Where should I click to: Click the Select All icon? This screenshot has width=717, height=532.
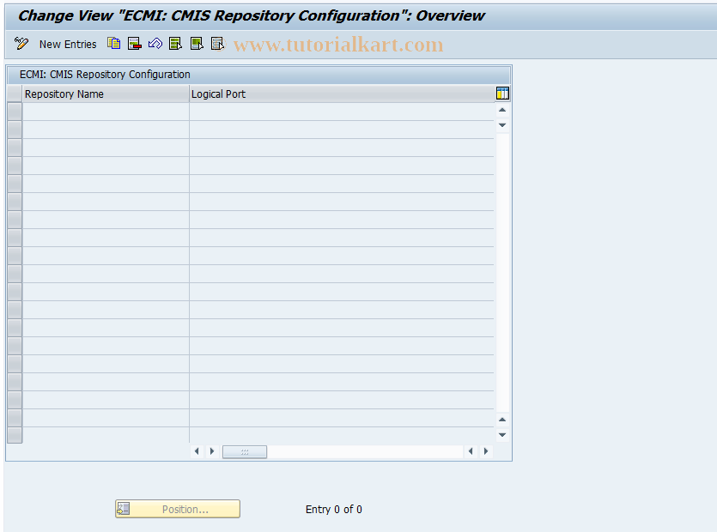175,44
